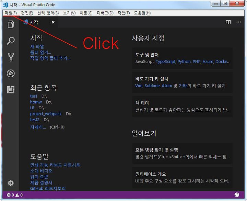
Task: Click the feedback smiley icon
Action: [237, 195]
